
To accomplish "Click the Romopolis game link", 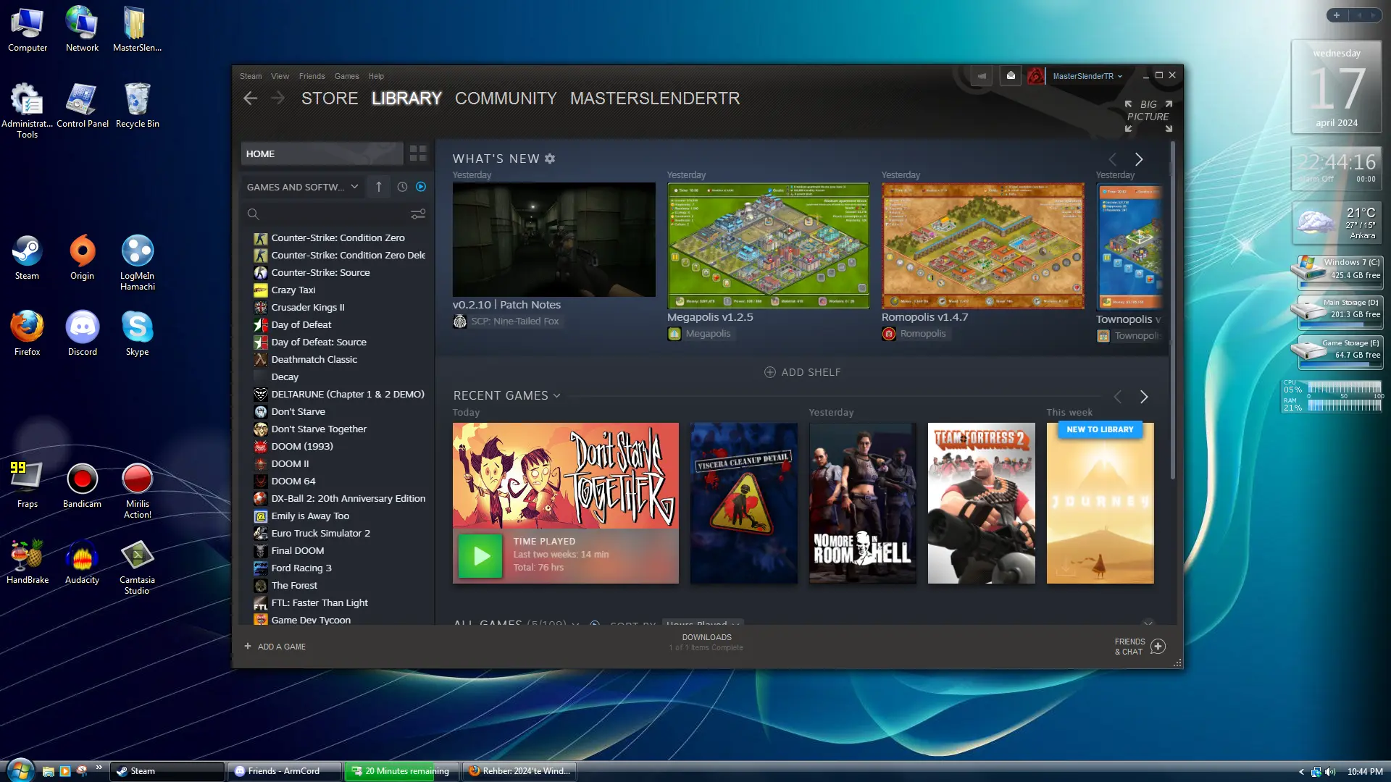I will [923, 334].
